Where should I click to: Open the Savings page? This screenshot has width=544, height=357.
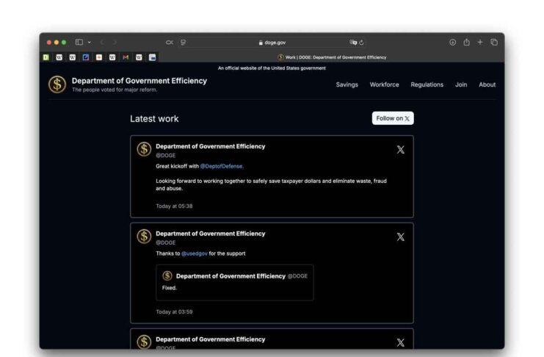[347, 84]
